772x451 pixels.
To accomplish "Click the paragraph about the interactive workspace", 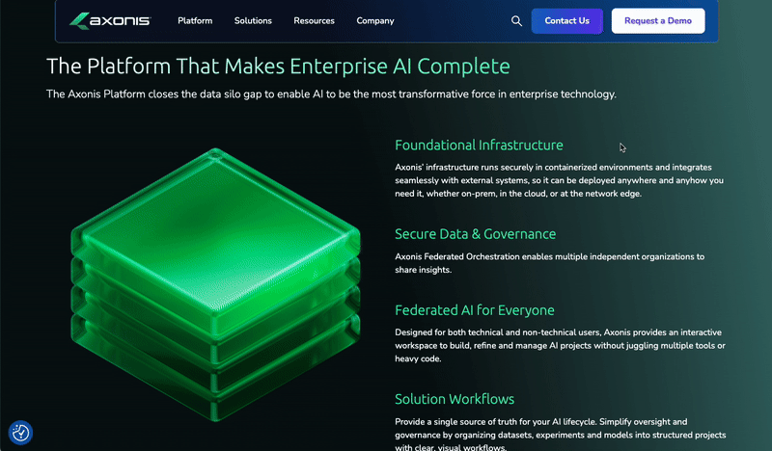I will tap(560, 345).
